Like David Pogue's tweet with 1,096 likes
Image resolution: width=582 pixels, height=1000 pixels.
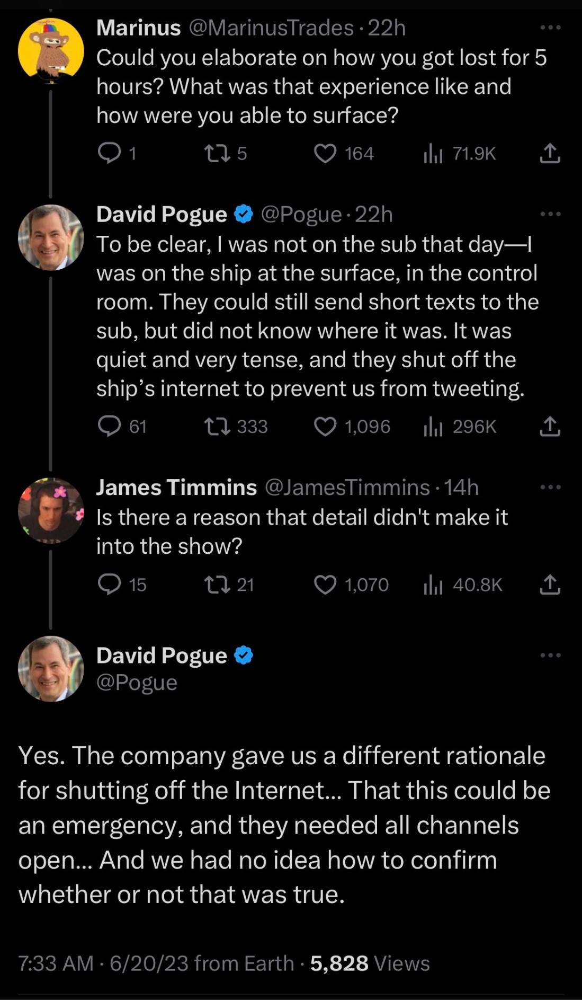[325, 427]
